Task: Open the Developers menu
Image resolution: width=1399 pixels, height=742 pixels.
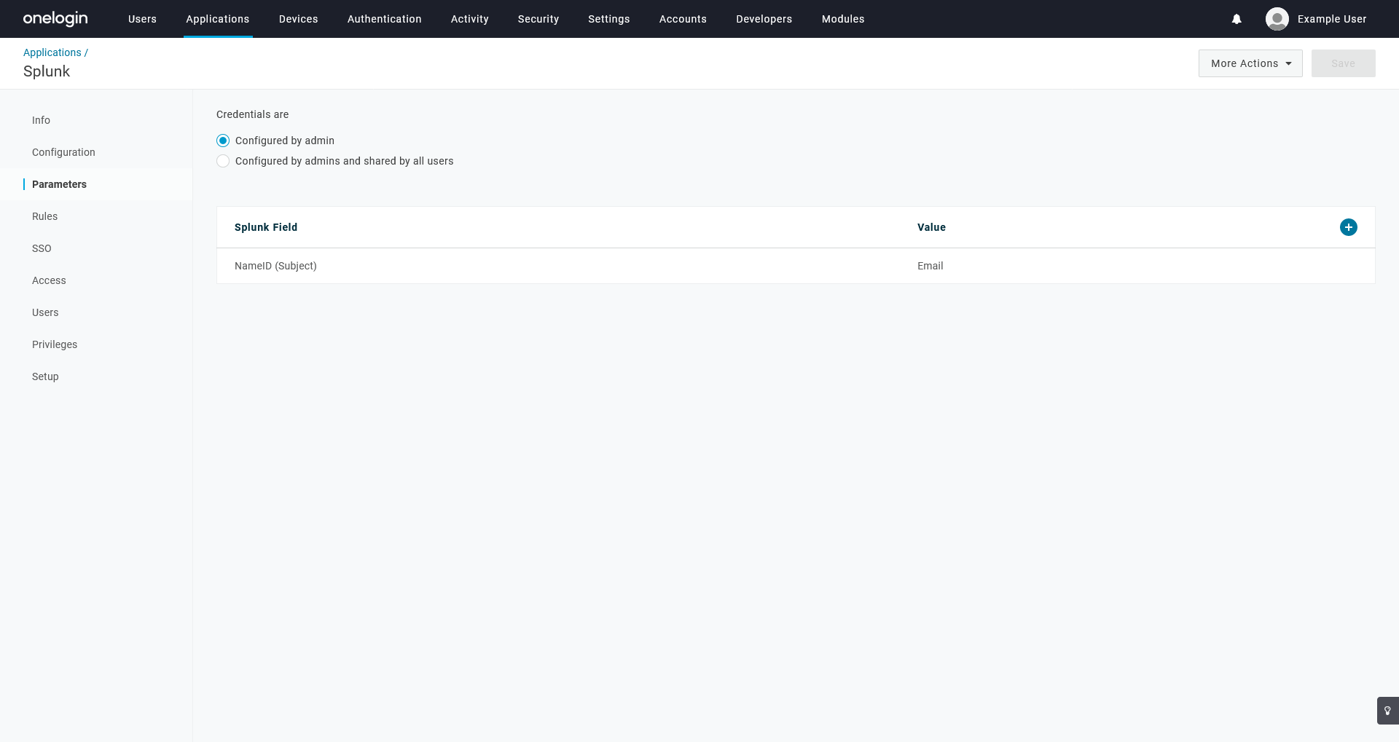Action: click(764, 19)
